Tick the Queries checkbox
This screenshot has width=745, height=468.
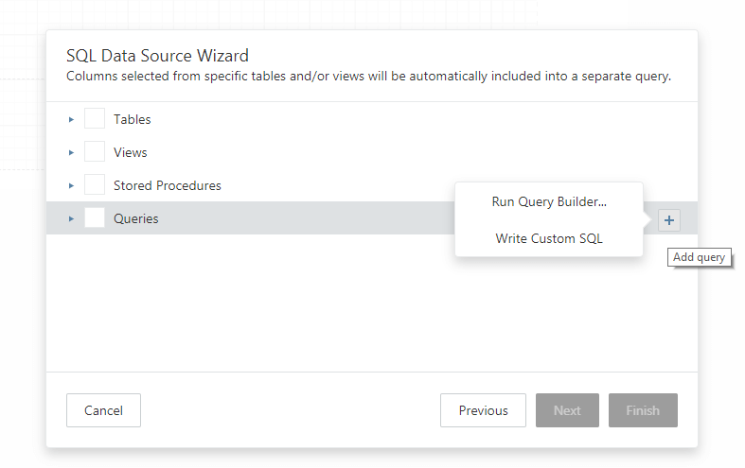pyautogui.click(x=95, y=218)
